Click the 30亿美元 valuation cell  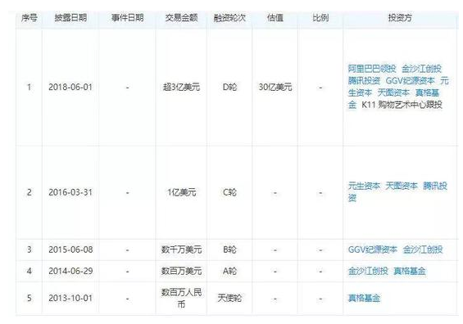point(275,87)
